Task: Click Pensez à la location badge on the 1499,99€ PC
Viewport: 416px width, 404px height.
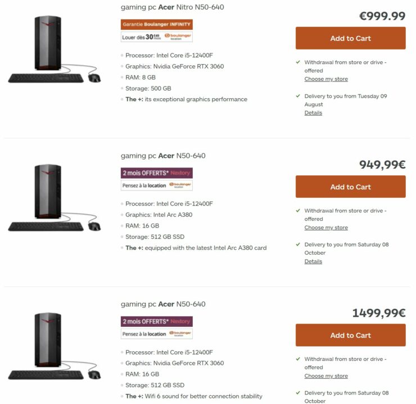Action: 157,334
